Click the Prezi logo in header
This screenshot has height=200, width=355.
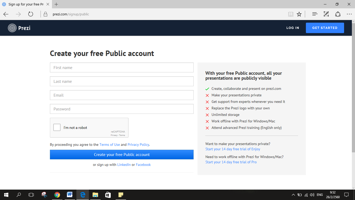(x=19, y=28)
